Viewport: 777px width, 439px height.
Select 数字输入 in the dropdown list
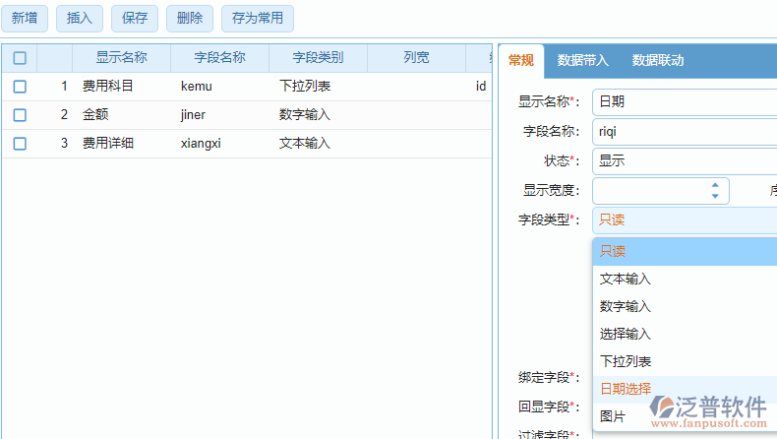click(x=685, y=306)
